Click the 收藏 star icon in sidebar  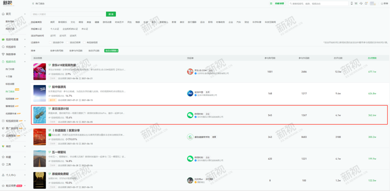point(3,157)
